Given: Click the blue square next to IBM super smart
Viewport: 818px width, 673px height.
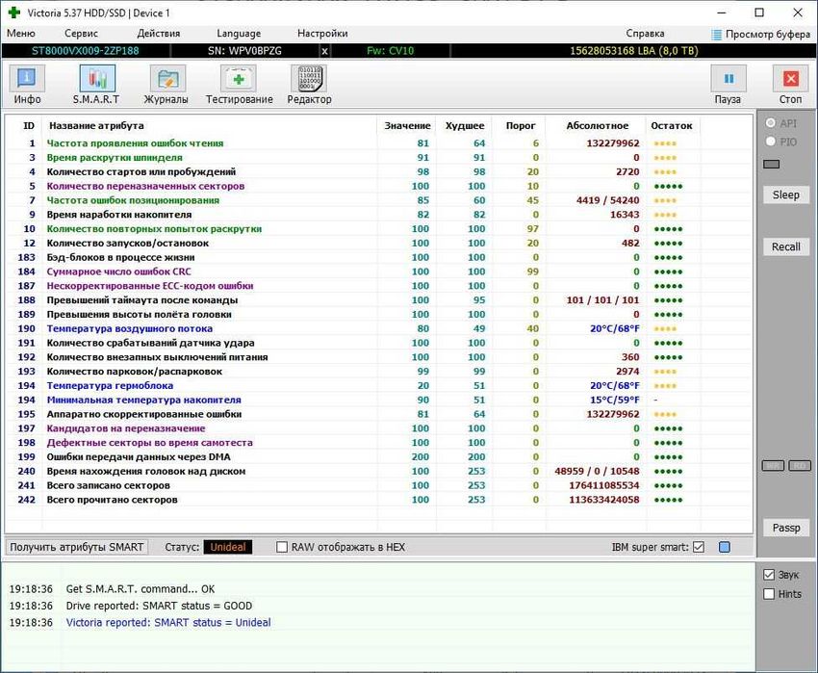Looking at the screenshot, I should [x=724, y=547].
